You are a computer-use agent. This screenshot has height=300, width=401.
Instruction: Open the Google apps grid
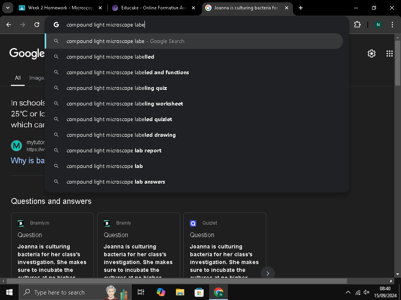tap(390, 54)
